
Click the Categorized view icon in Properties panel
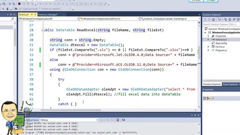(x=204, y=98)
